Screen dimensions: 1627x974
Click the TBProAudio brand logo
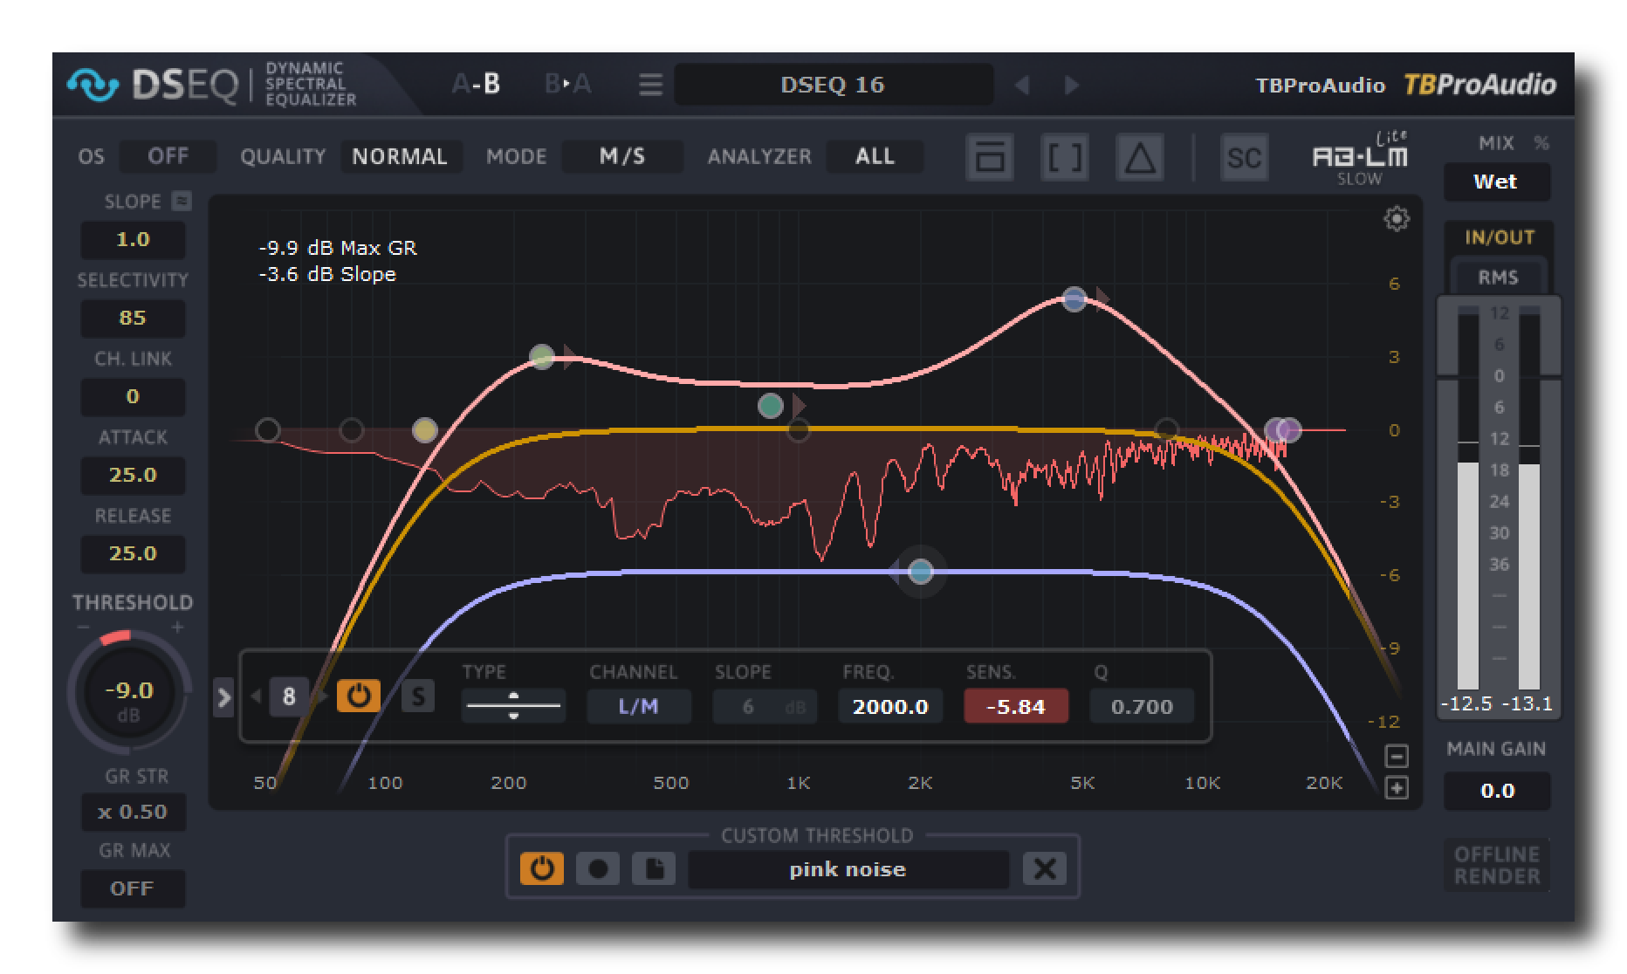pos(1479,85)
